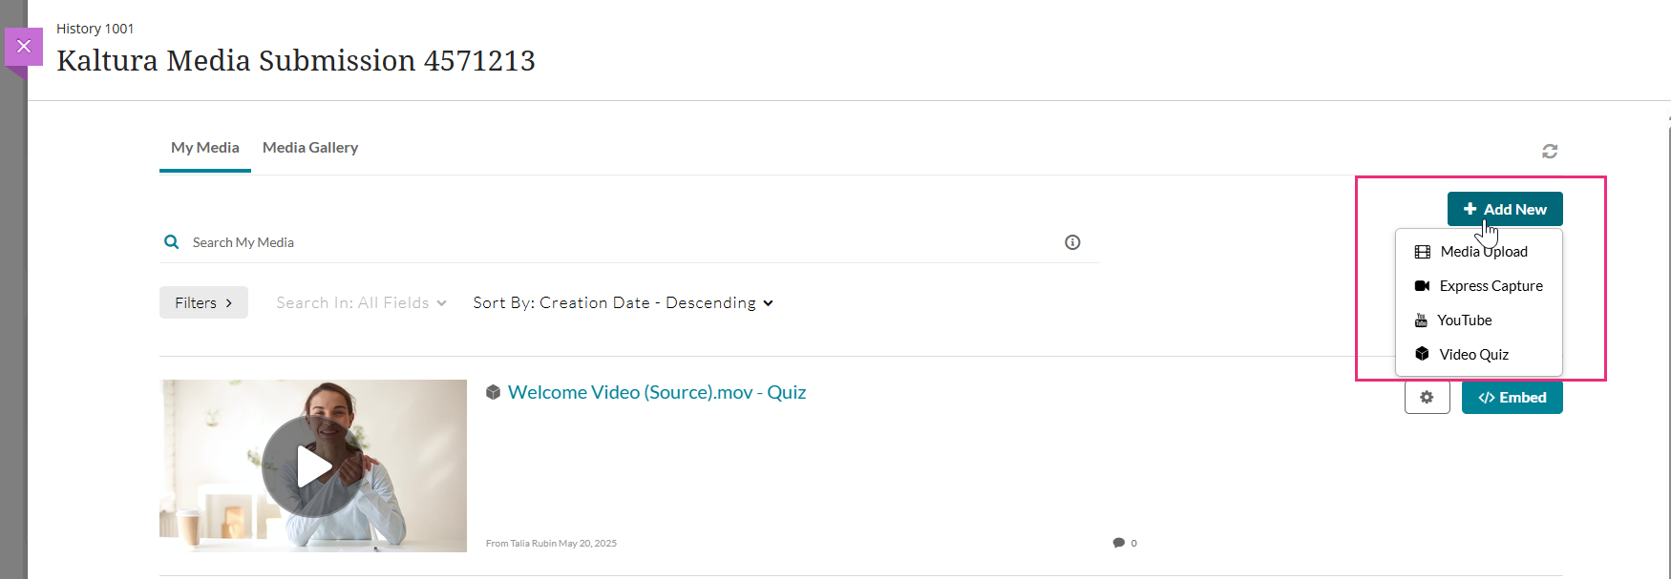This screenshot has width=1671, height=579.
Task: Close the Kaltura submission panel
Action: point(24,46)
